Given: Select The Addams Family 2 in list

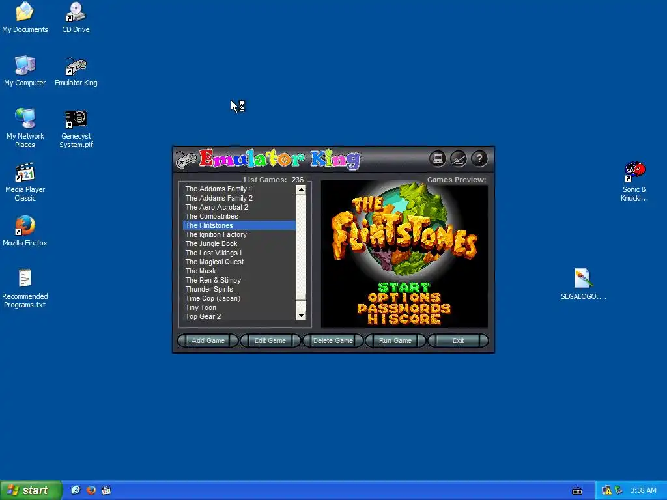Looking at the screenshot, I should click(x=239, y=198).
